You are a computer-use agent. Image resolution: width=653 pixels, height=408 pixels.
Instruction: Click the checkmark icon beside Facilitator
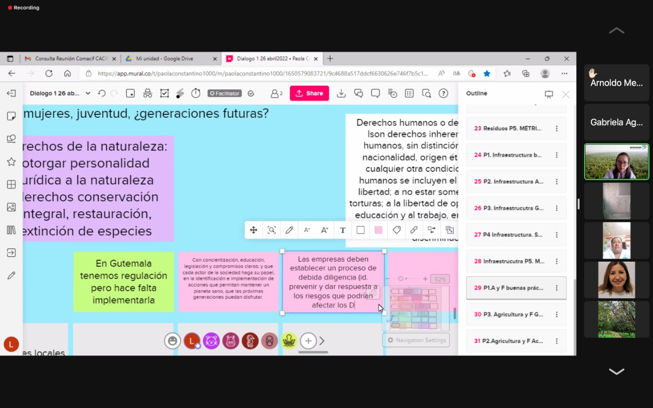click(x=250, y=93)
